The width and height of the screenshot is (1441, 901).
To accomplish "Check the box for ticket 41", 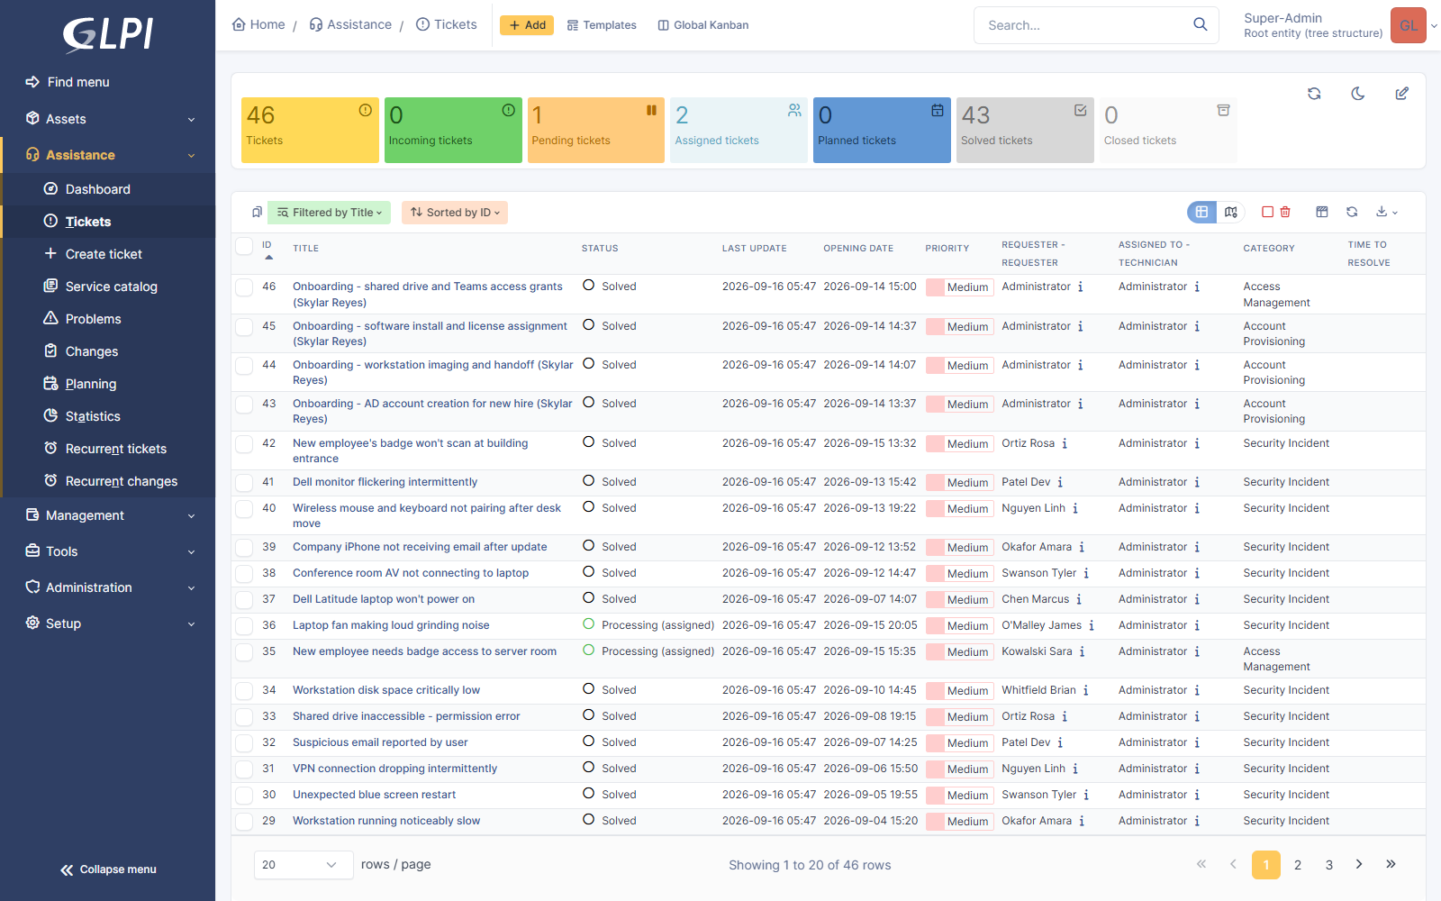I will (244, 483).
